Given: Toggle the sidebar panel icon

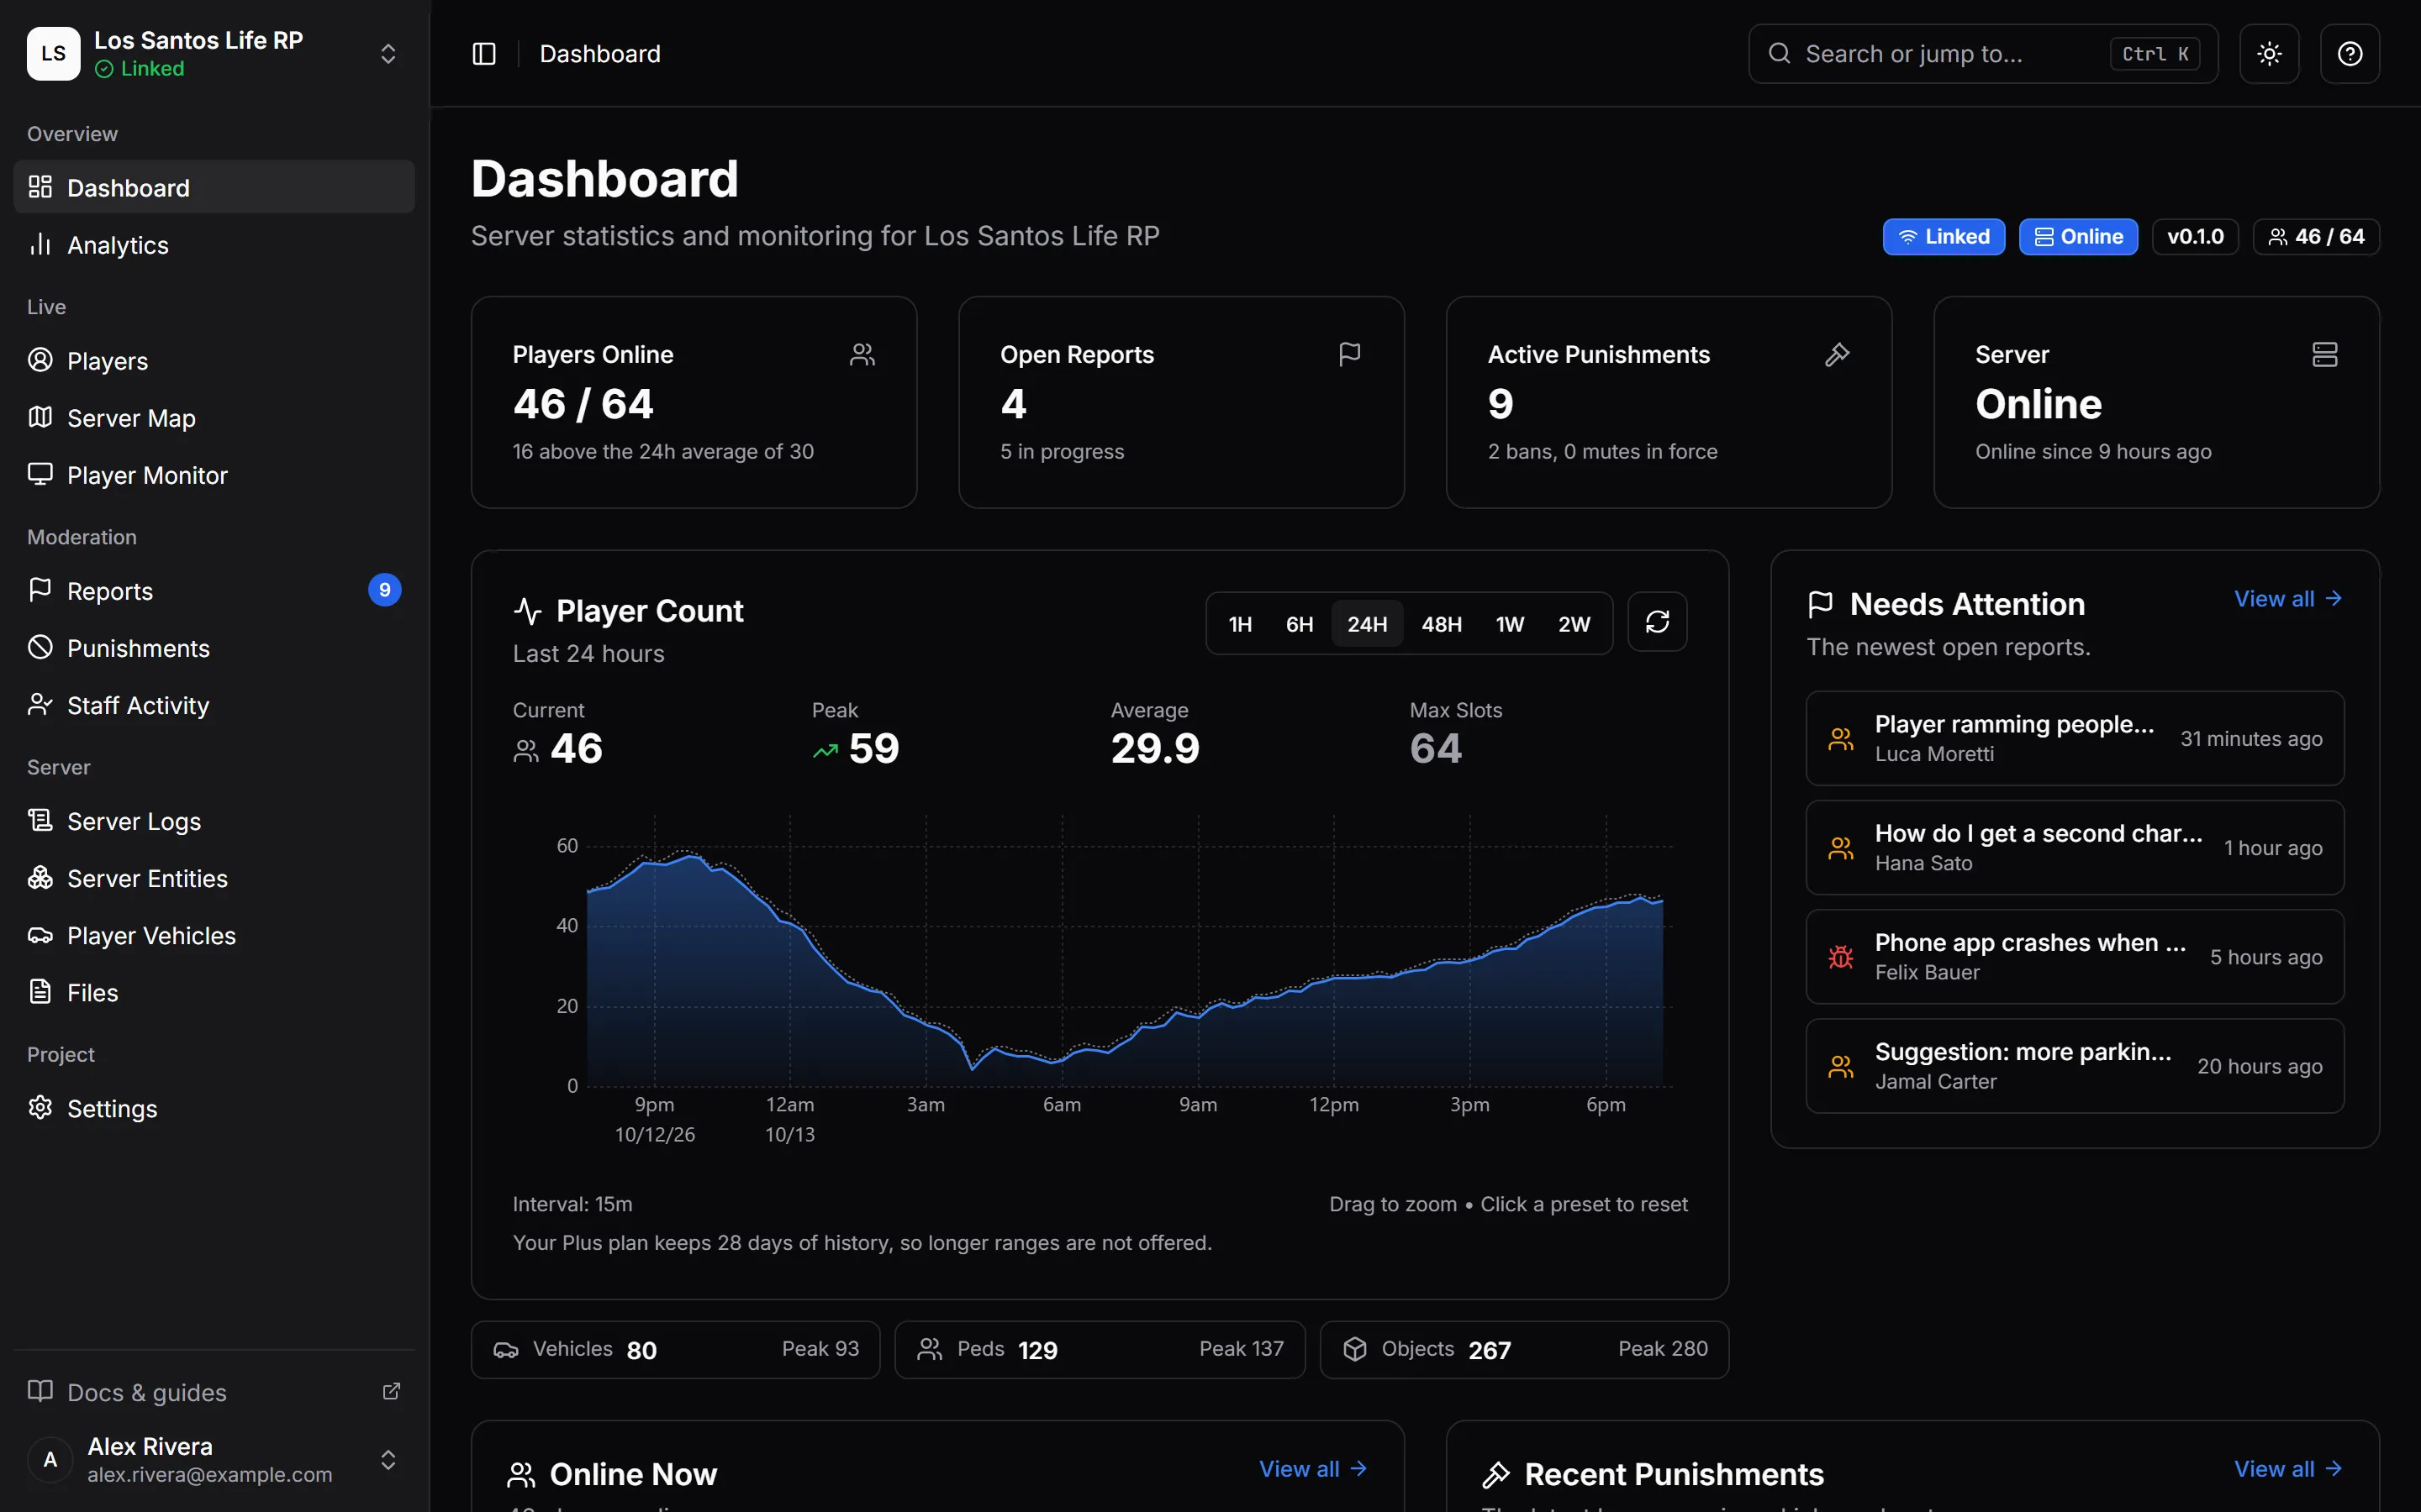Looking at the screenshot, I should coord(483,54).
